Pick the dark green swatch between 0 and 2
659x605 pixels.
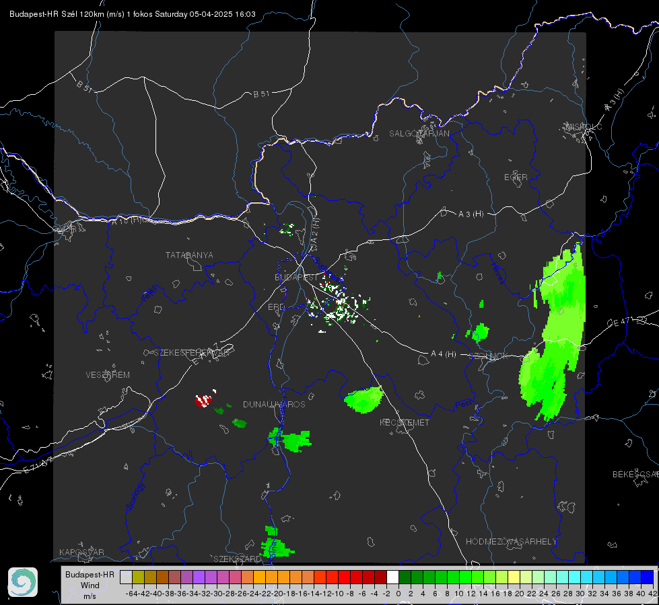(405, 577)
